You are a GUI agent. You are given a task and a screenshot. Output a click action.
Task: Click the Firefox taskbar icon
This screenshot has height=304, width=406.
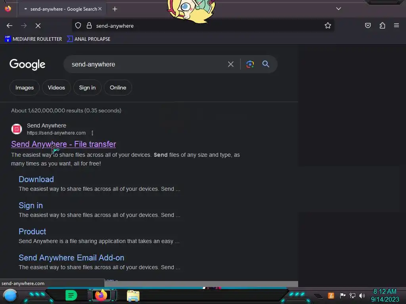[101, 295]
